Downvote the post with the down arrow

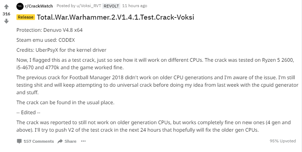[x=6, y=21]
